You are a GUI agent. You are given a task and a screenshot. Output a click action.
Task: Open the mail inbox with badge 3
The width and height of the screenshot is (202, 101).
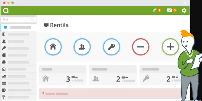172,10
